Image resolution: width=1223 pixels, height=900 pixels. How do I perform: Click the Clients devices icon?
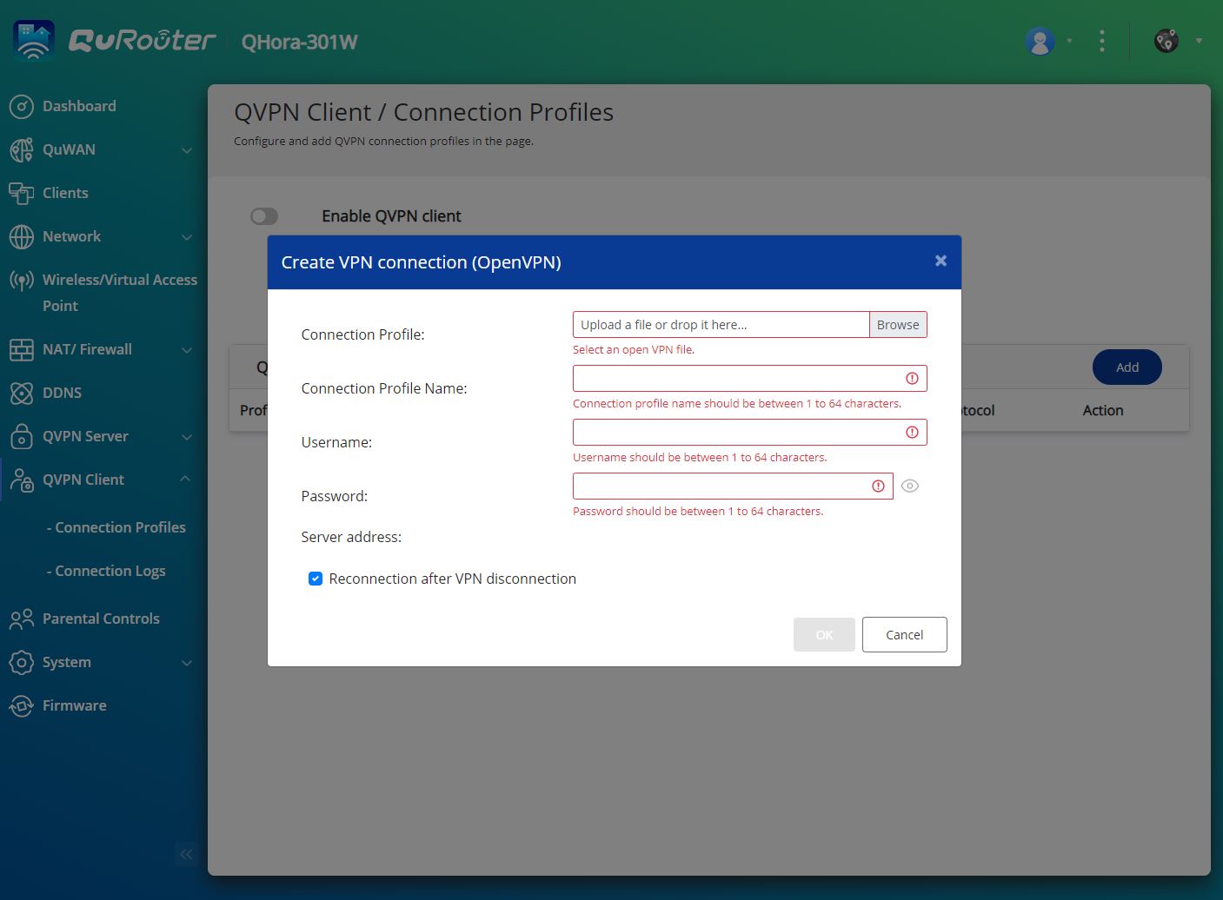21,194
